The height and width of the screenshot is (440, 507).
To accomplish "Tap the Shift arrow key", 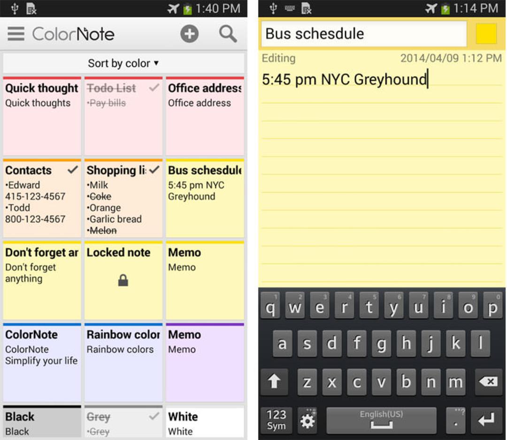I will (x=274, y=382).
